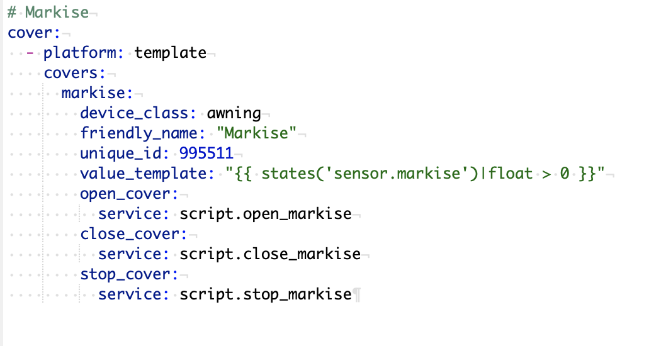Click the 'awning' device class value
This screenshot has height=346, width=661.
pyautogui.click(x=234, y=113)
